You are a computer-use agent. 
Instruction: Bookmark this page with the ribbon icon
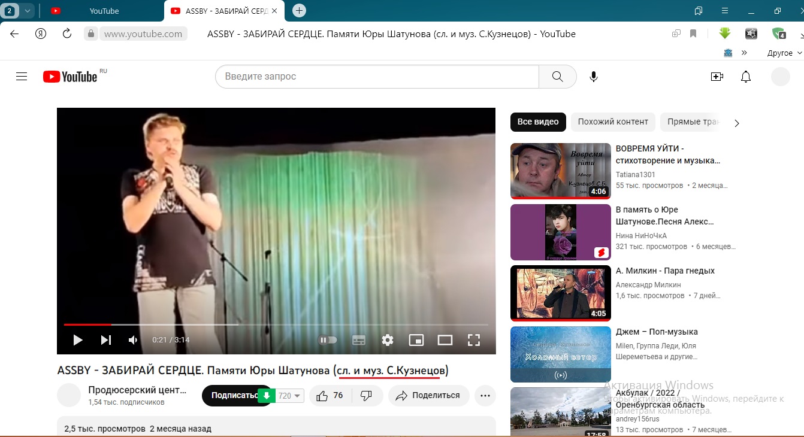[x=693, y=34]
